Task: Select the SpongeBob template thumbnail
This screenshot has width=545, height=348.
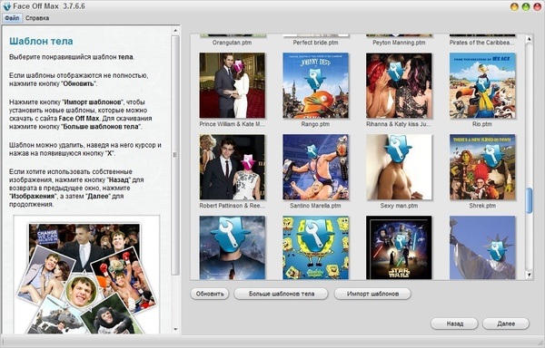Action: 315,247
